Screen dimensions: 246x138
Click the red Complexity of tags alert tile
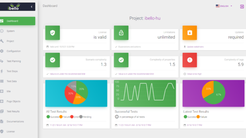pos(189,60)
